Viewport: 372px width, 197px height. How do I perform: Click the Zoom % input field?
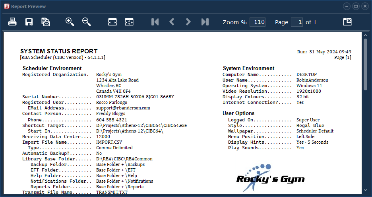tap(258, 22)
